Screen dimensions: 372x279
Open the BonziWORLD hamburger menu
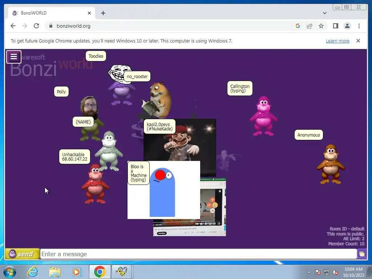click(x=14, y=57)
